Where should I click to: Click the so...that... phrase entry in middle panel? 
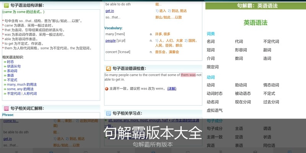click(113, 17)
